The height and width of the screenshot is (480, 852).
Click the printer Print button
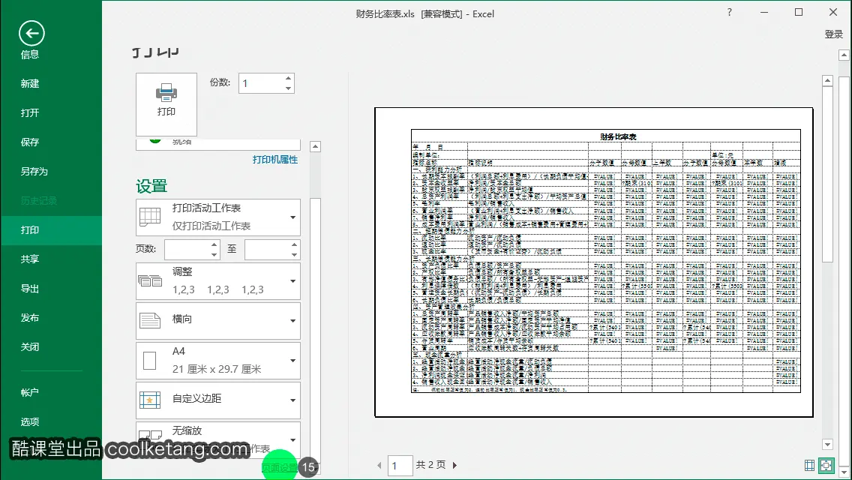[x=166, y=104]
